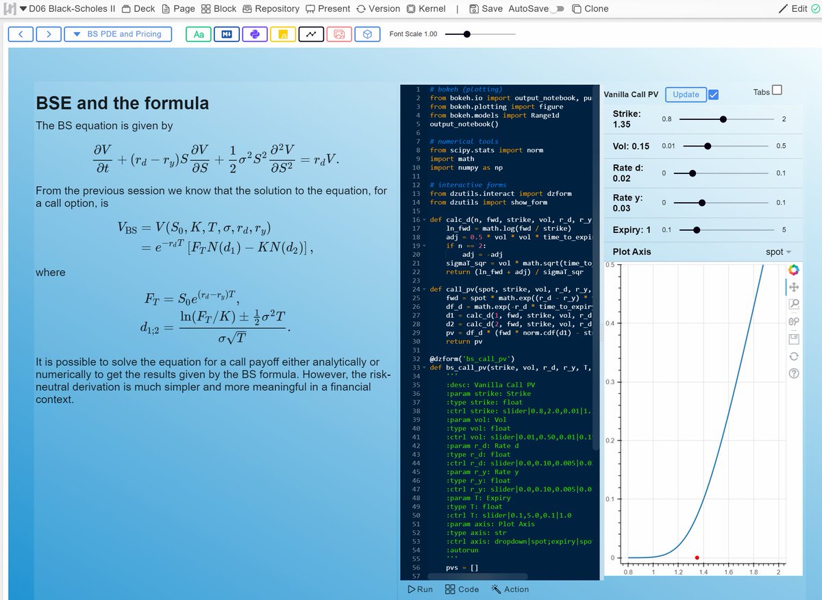Insert a chart block
The image size is (822, 600).
(311, 34)
